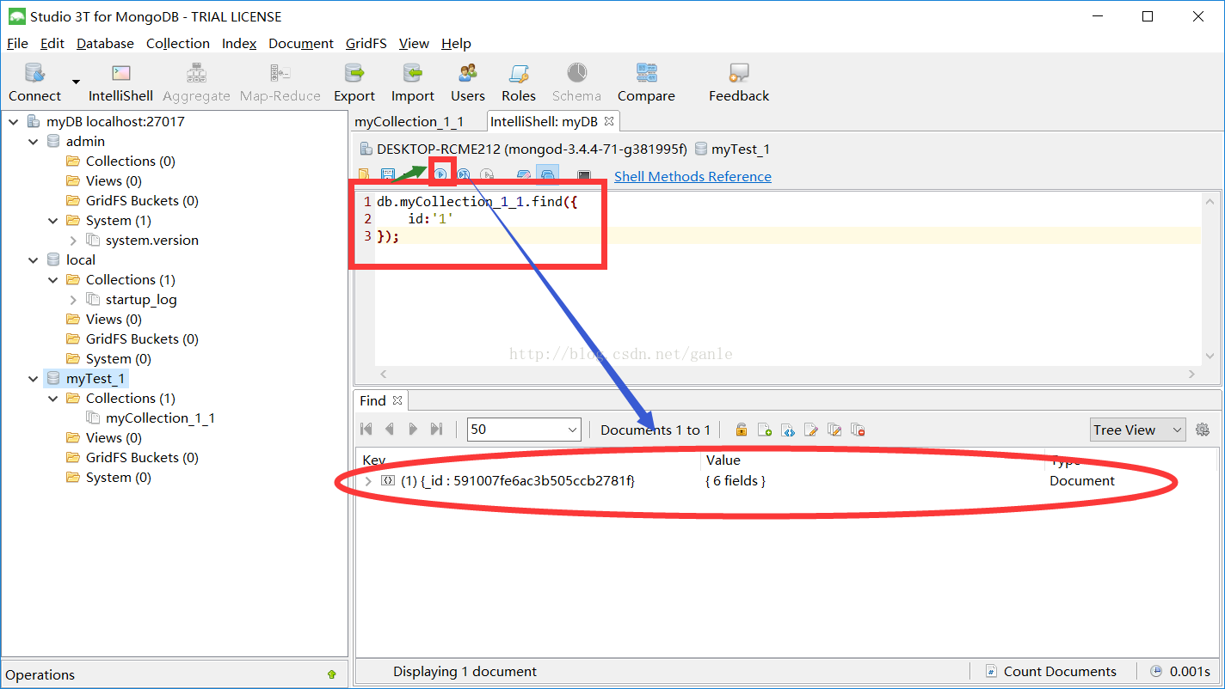
Task: Open the Roles manager
Action: coord(519,82)
